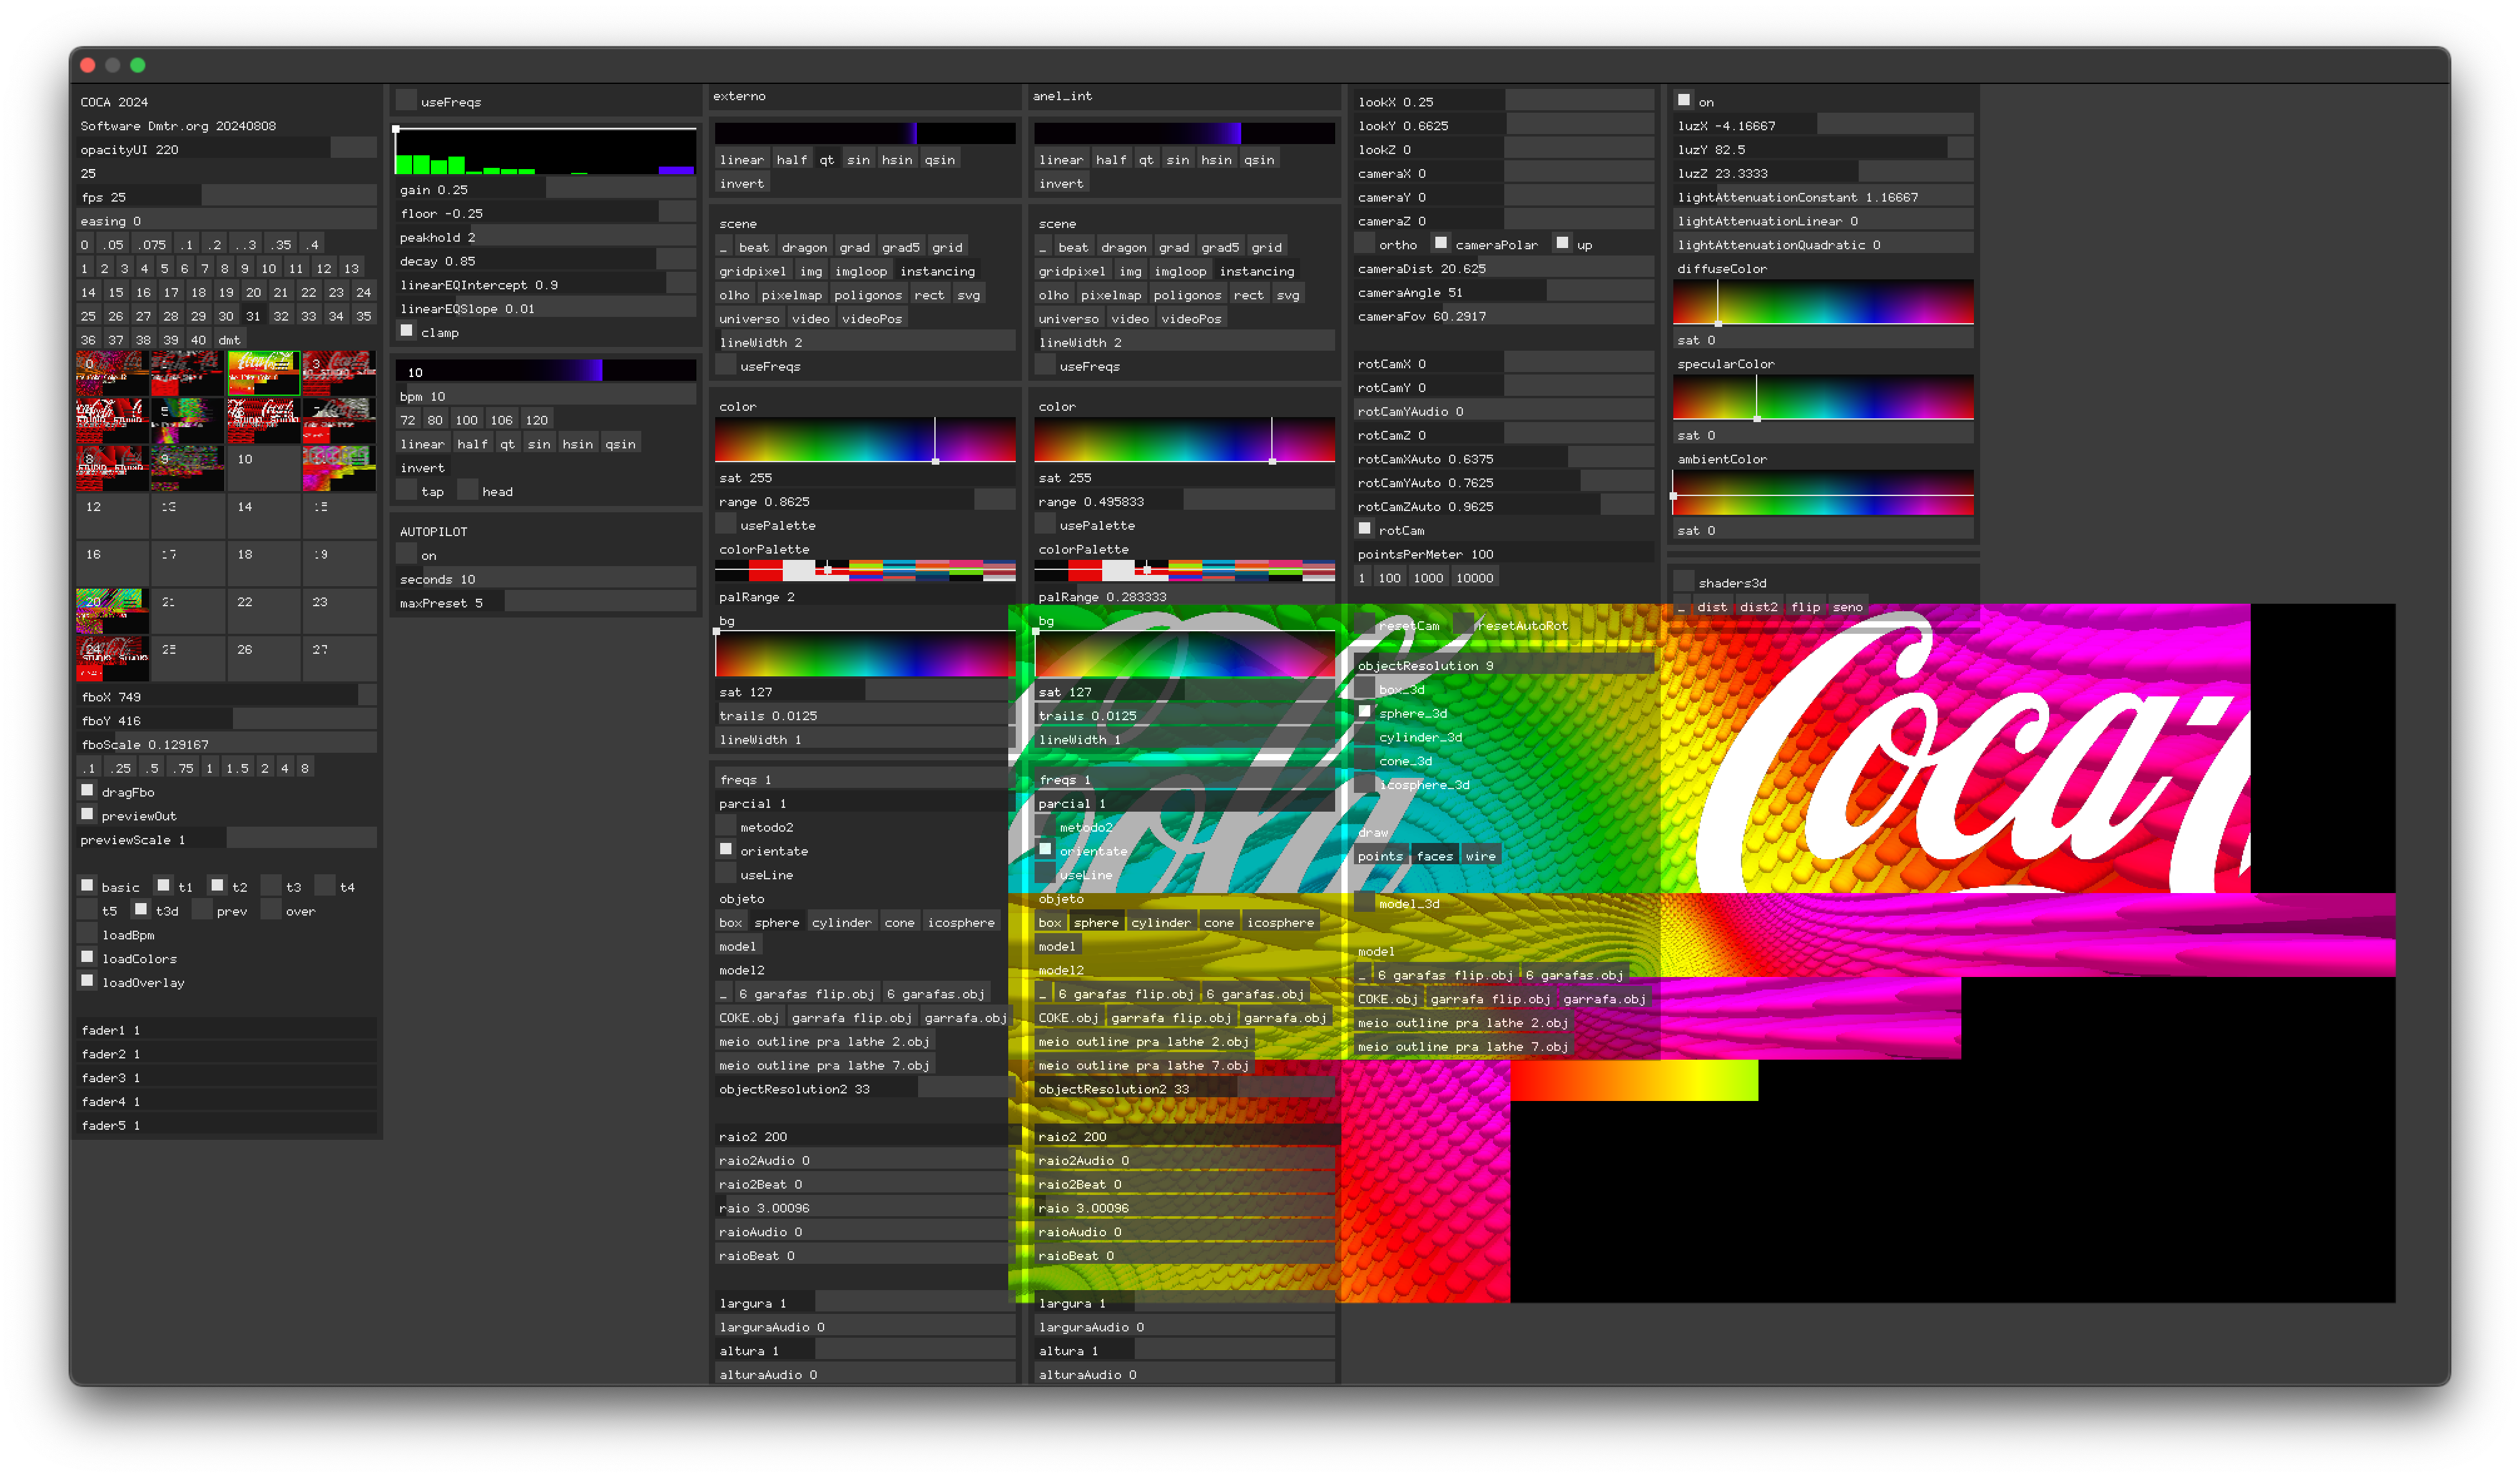Select cylinder objeto in externo column
2520x1478 pixels.
pyautogui.click(x=842, y=923)
